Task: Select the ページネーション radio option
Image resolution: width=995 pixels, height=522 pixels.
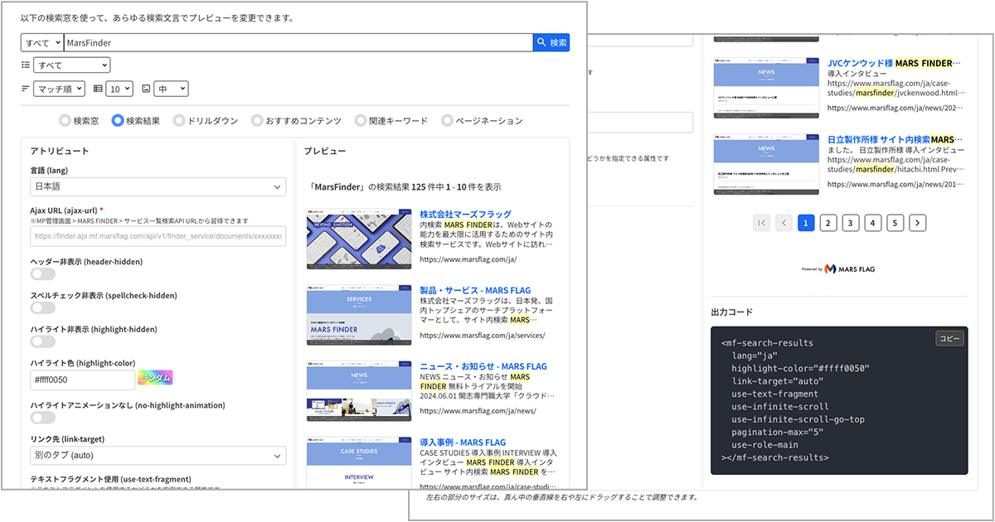Action: pos(448,121)
